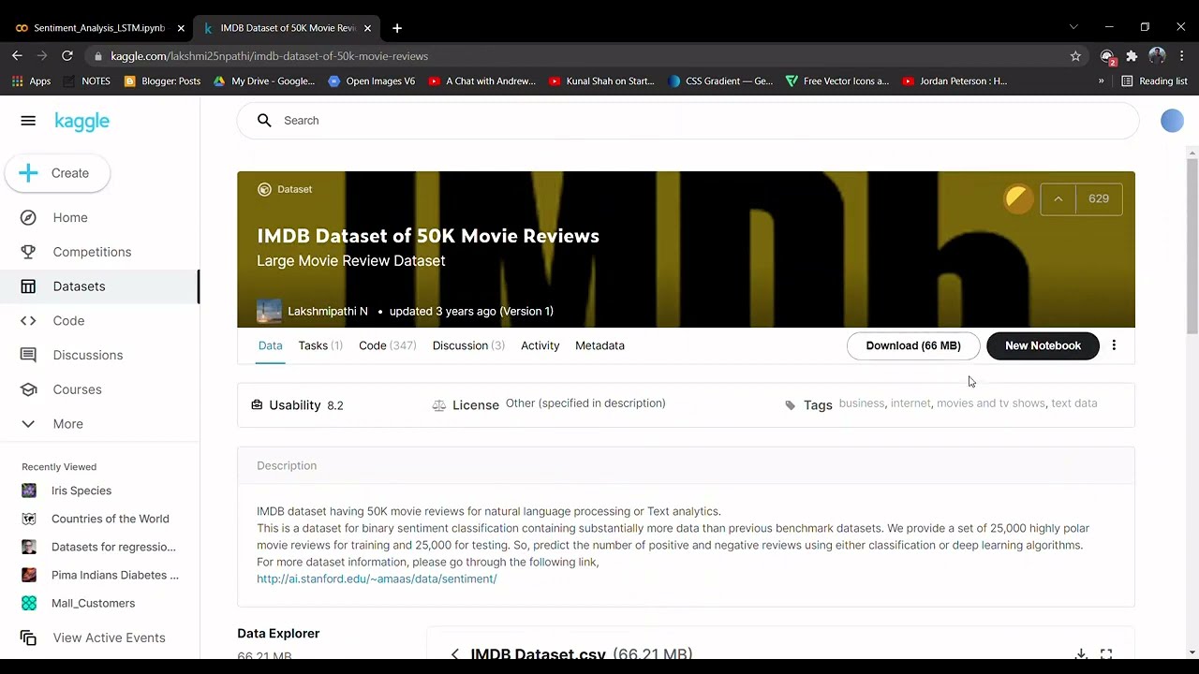Click the plus icon in Create button
Viewport: 1199px width, 674px height.
tap(28, 173)
